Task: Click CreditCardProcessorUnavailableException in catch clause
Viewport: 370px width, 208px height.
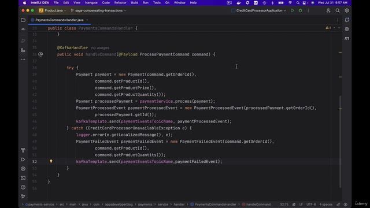Action: pyautogui.click(x=134, y=128)
